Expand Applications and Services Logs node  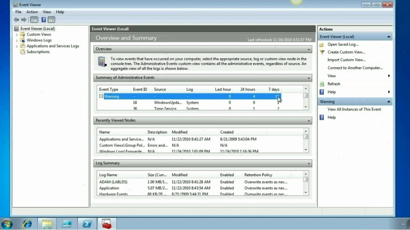pos(17,46)
